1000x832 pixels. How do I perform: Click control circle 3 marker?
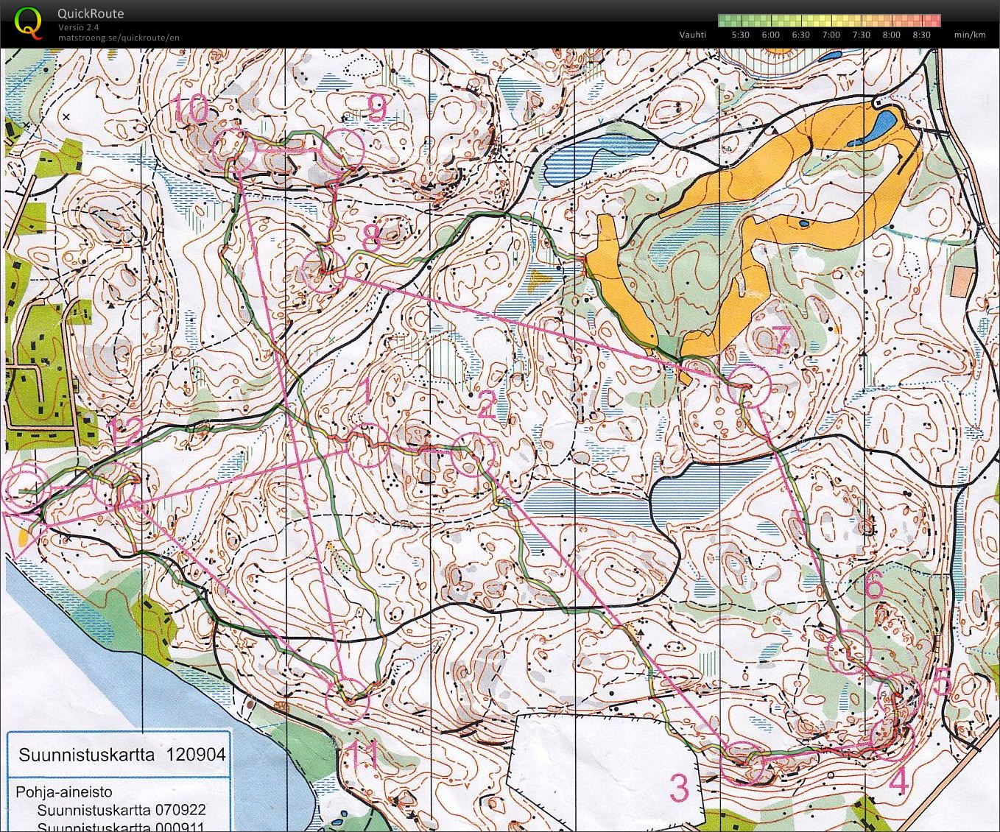coord(742,763)
